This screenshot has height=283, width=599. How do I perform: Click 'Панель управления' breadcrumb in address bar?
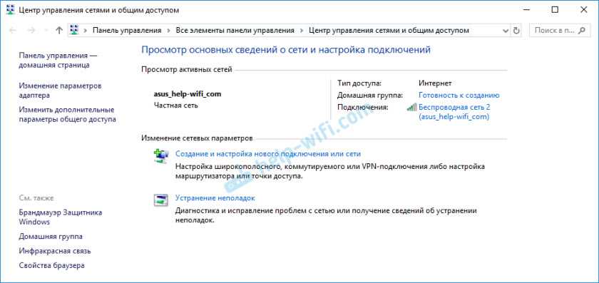tap(127, 30)
